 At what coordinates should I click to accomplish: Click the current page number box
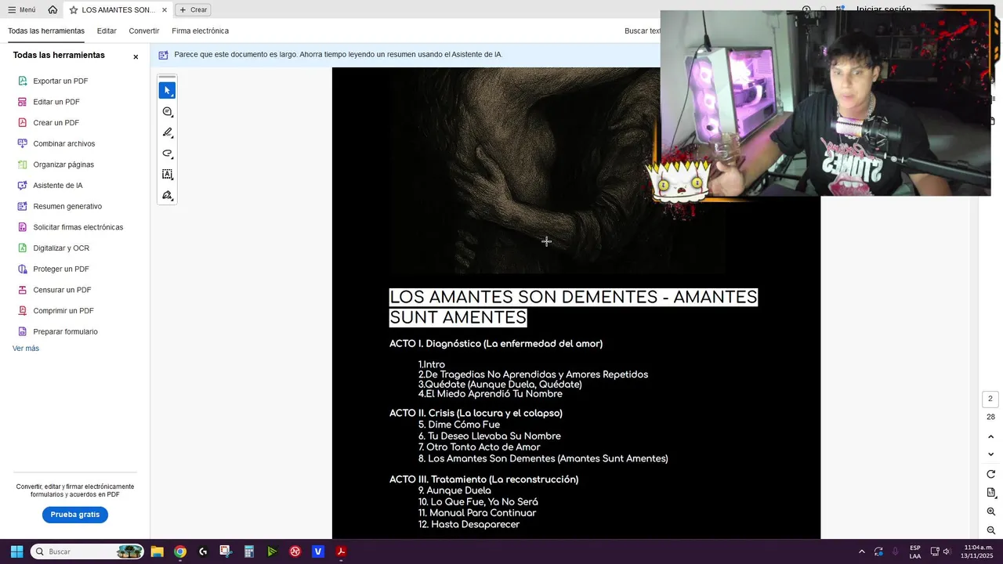point(990,399)
